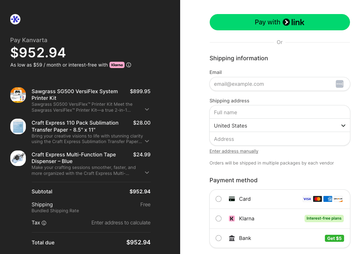The image size is (357, 254).
Task: Focus the Email input field
Action: [x=279, y=84]
